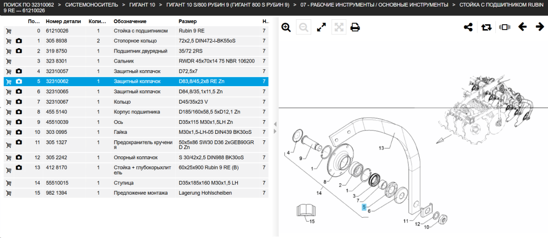Screen dimensions: 548x238
Task: View photo of part 319 8750
Action: (19, 51)
